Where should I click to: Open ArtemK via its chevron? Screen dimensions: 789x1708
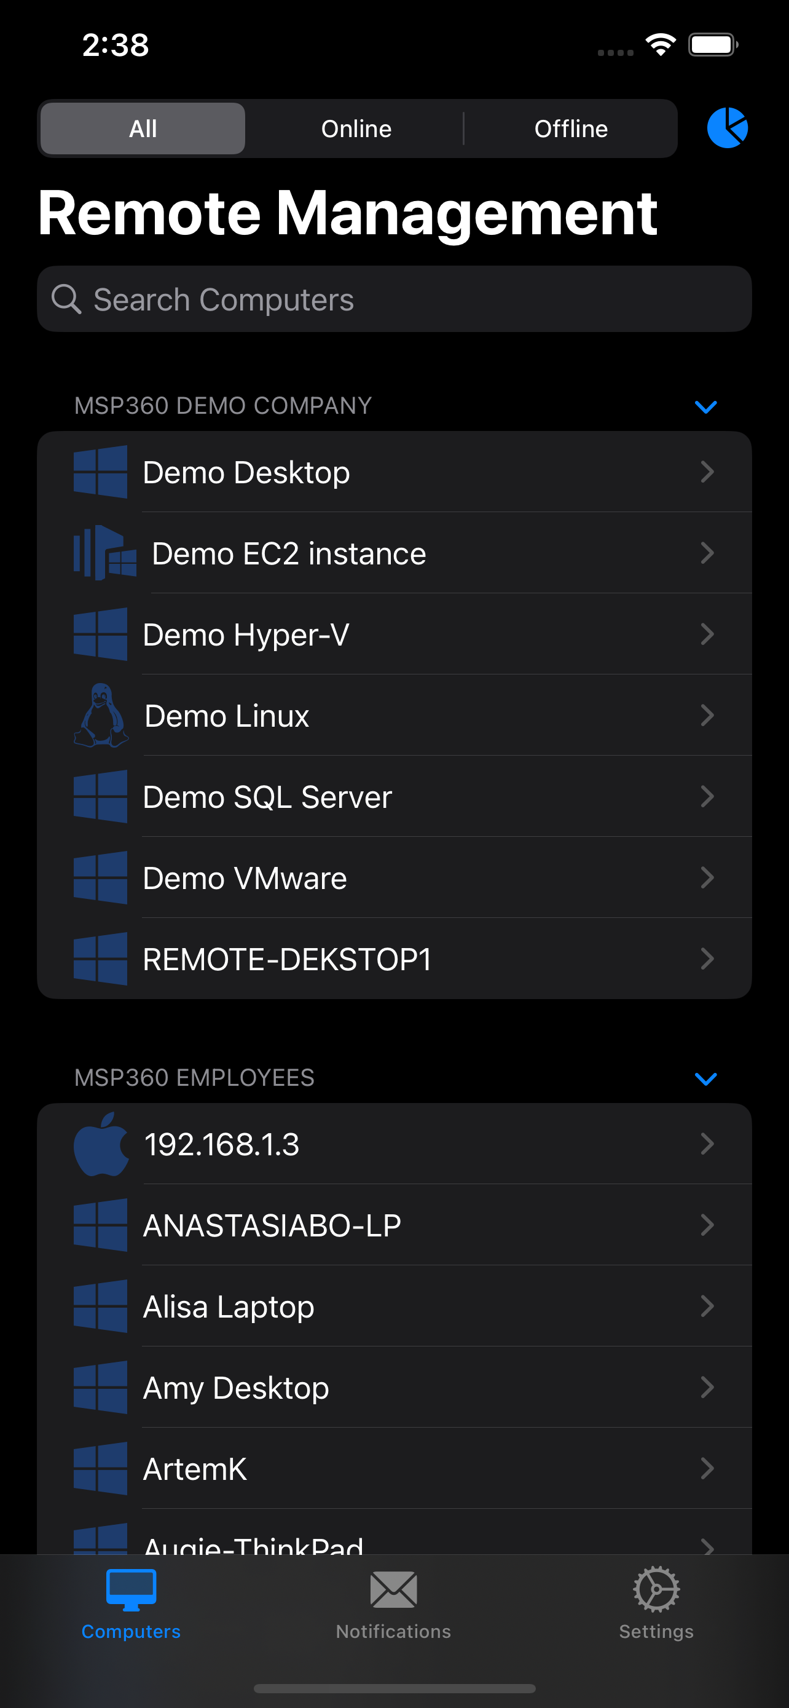[x=707, y=1469]
